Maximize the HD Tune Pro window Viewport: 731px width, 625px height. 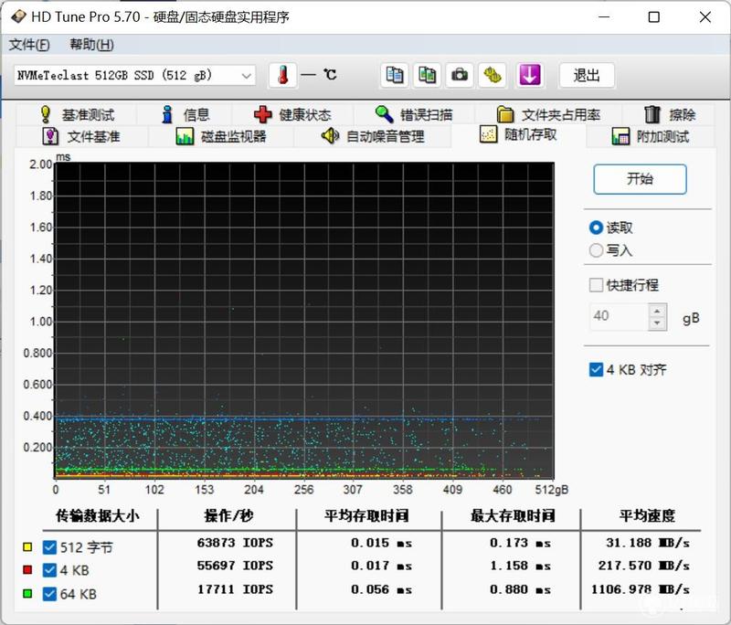(654, 16)
